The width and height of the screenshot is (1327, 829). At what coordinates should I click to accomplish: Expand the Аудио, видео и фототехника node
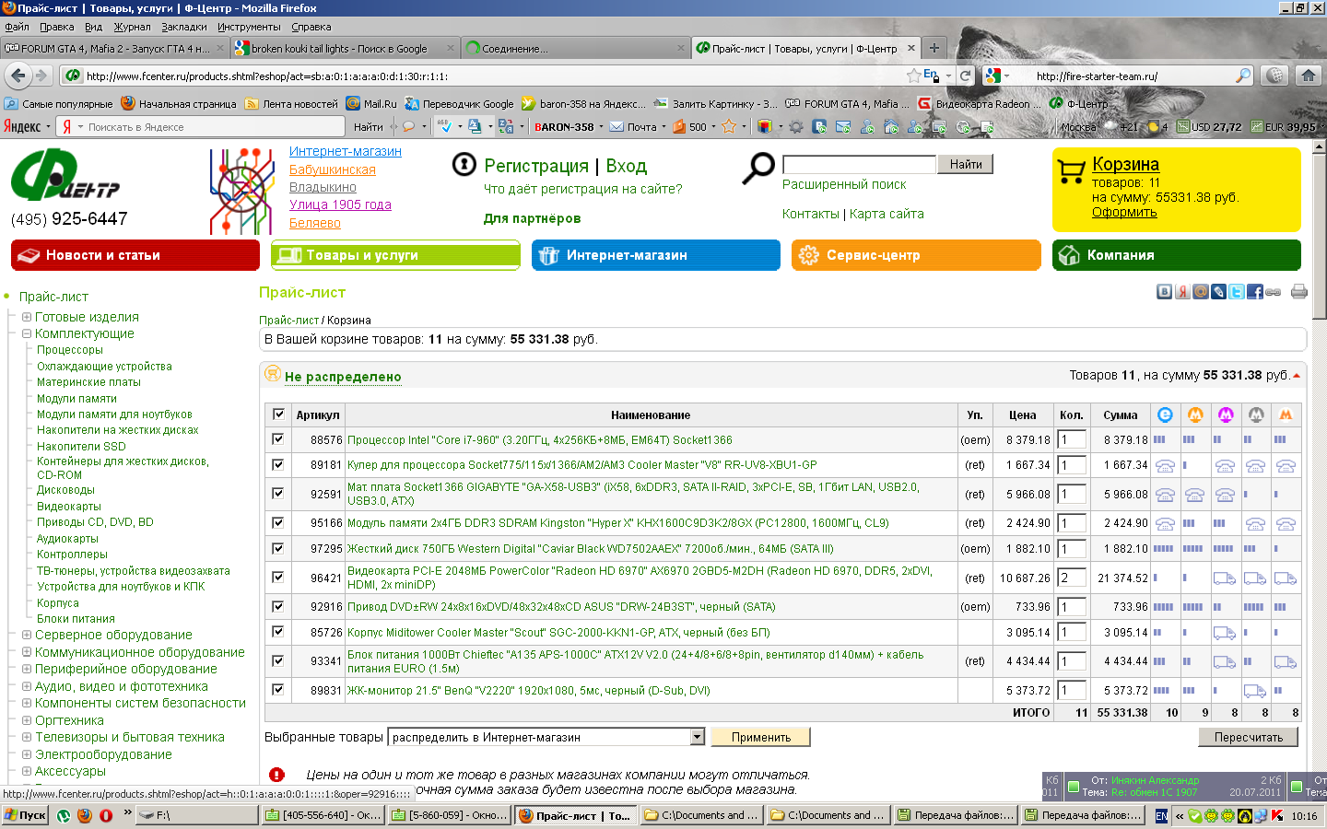pyautogui.click(x=27, y=686)
